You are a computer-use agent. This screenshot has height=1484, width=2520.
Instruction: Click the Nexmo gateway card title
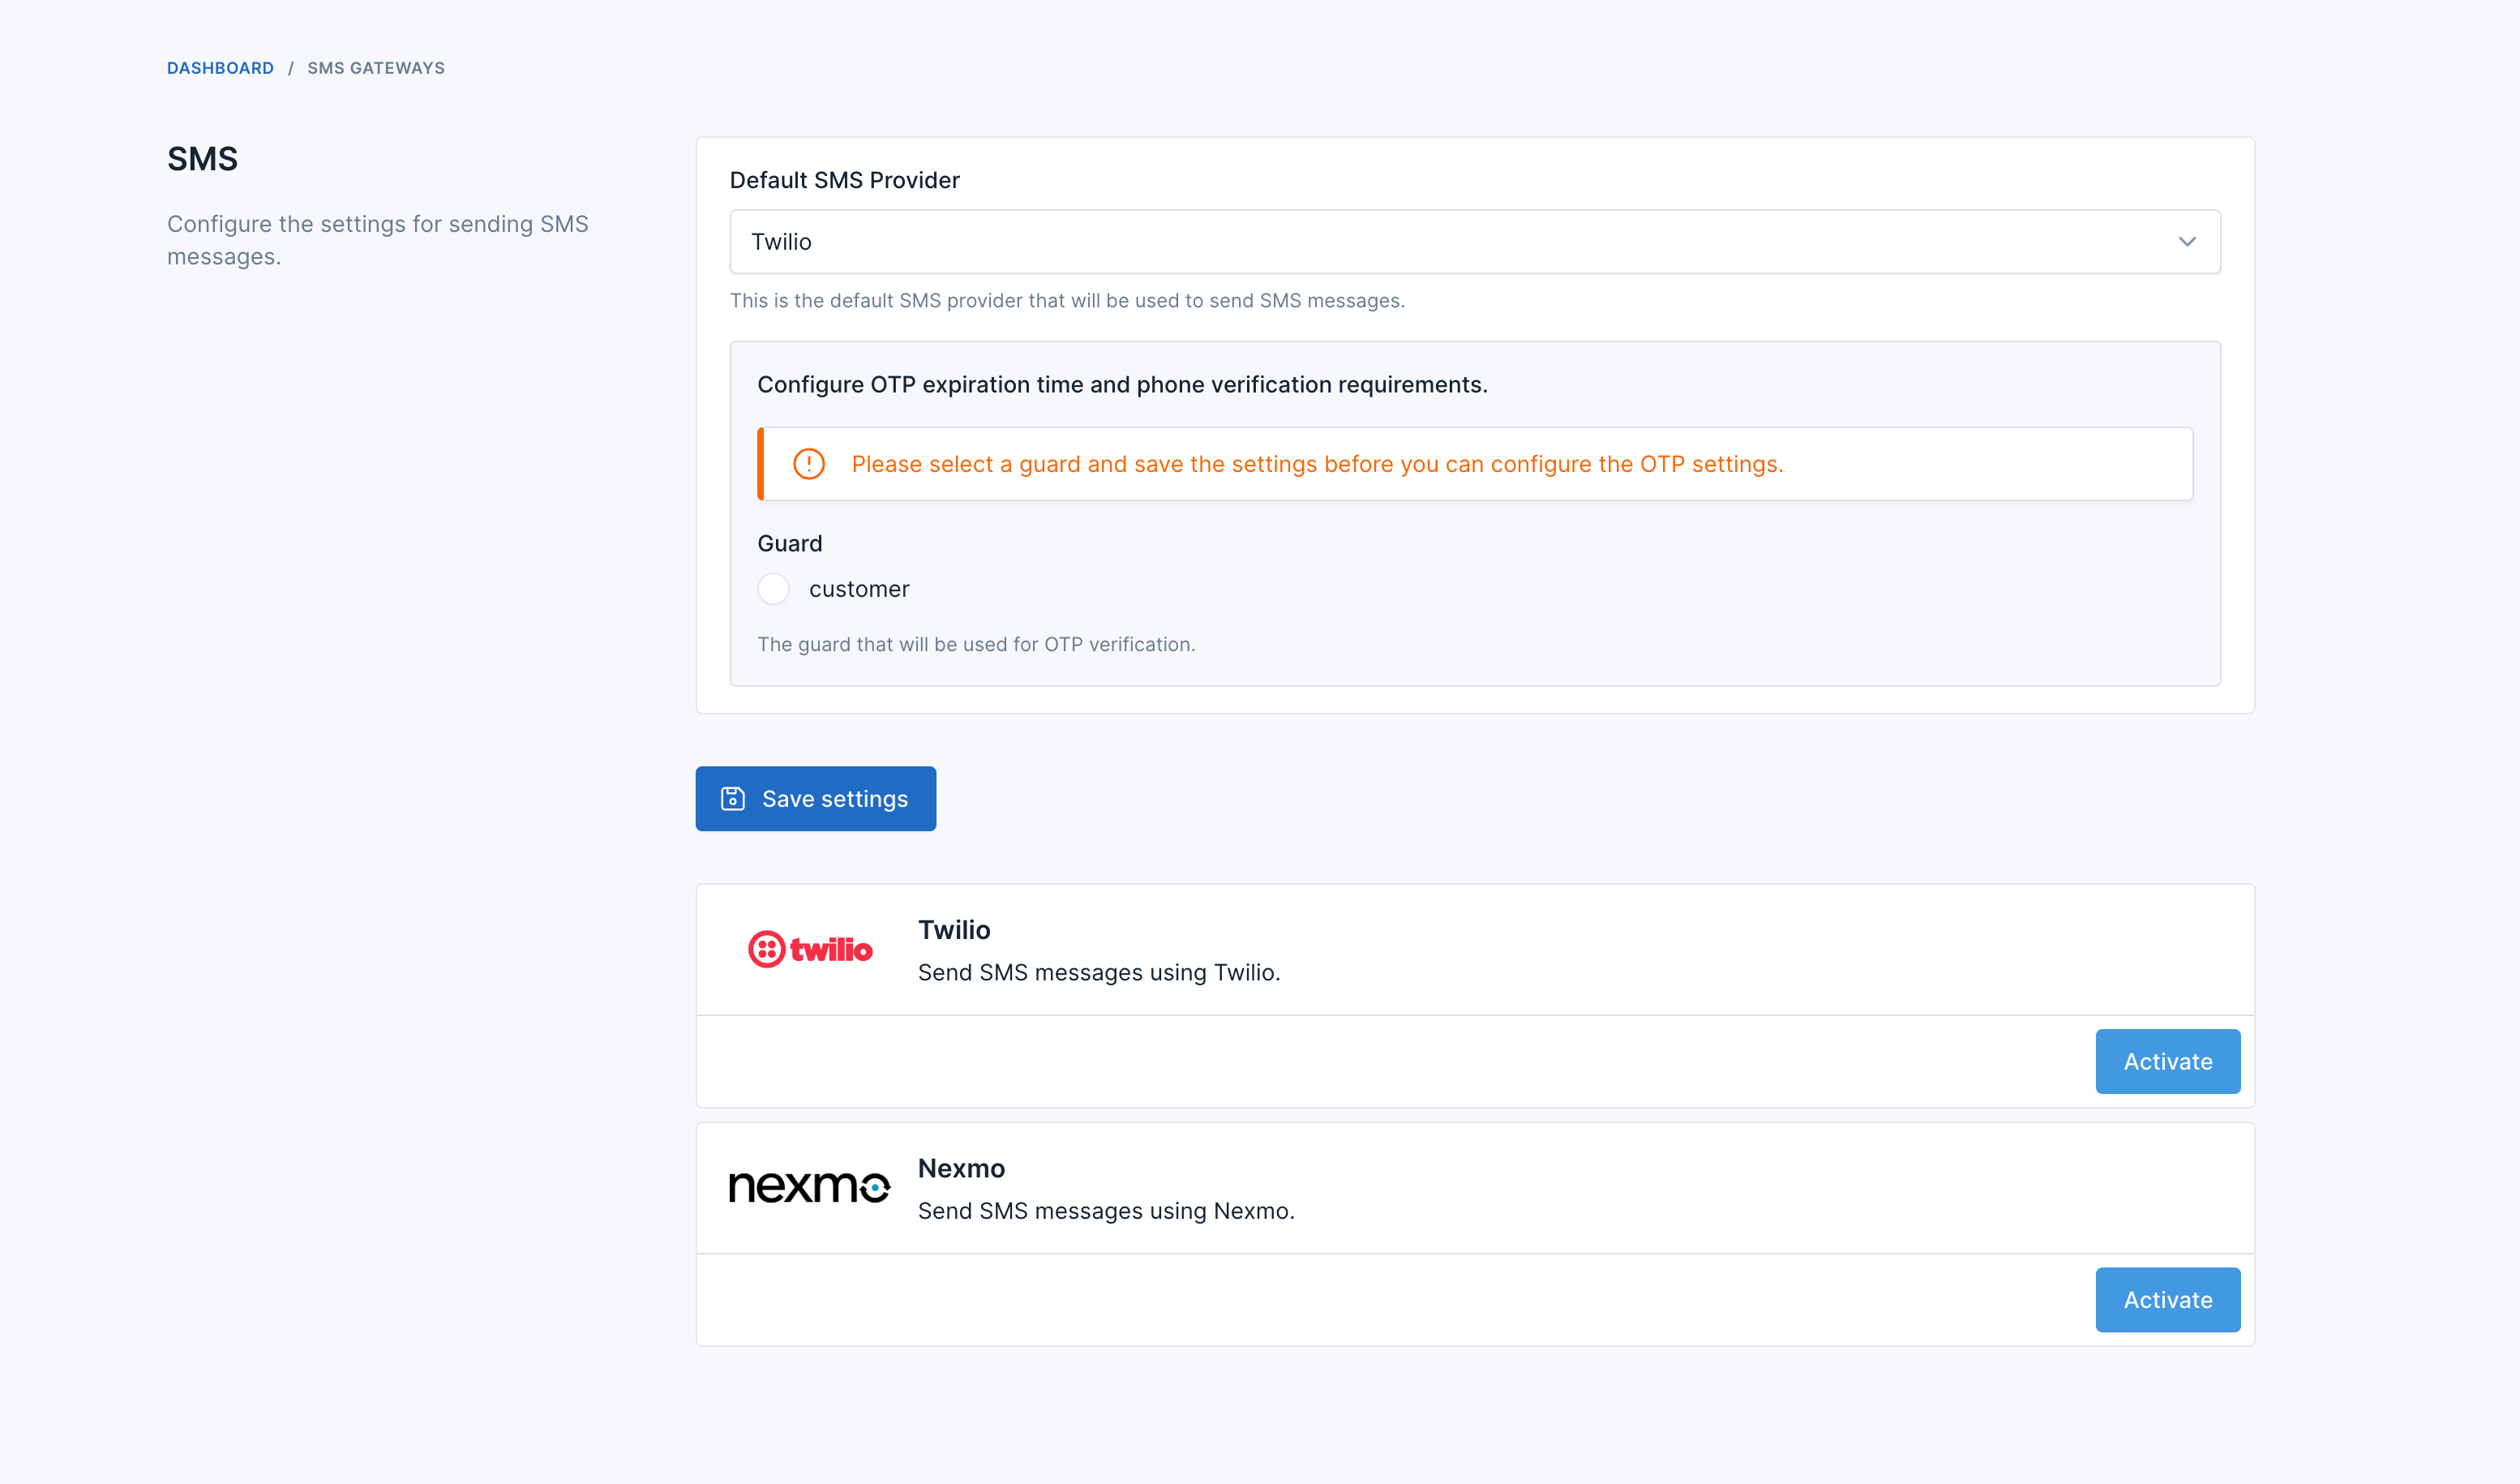click(x=961, y=1168)
